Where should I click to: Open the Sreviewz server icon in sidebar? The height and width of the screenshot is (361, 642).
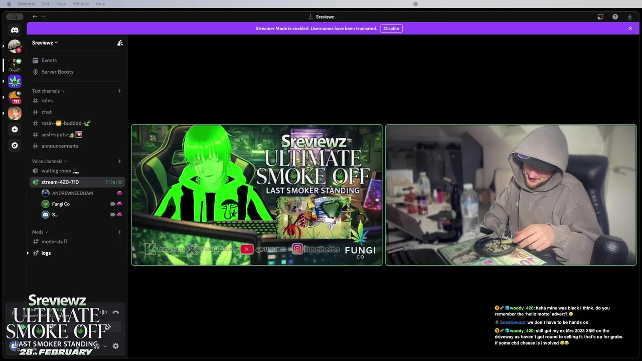tap(15, 65)
